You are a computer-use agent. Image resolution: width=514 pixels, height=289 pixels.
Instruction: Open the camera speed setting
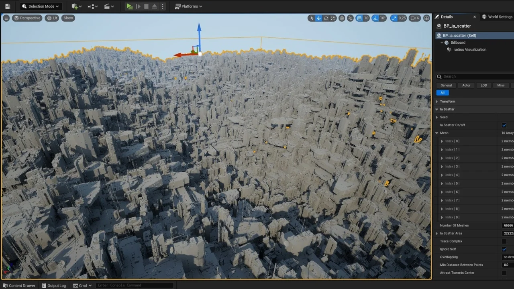pos(415,18)
